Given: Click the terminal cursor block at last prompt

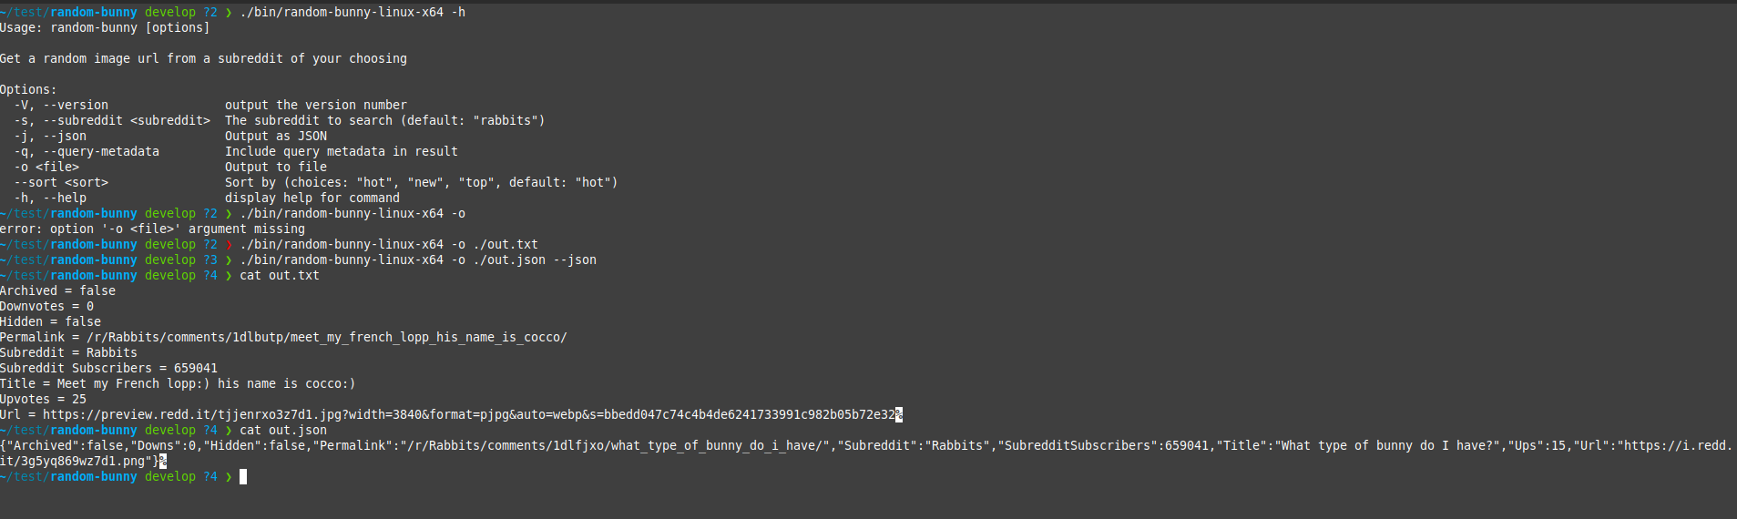Looking at the screenshot, I should (x=243, y=476).
